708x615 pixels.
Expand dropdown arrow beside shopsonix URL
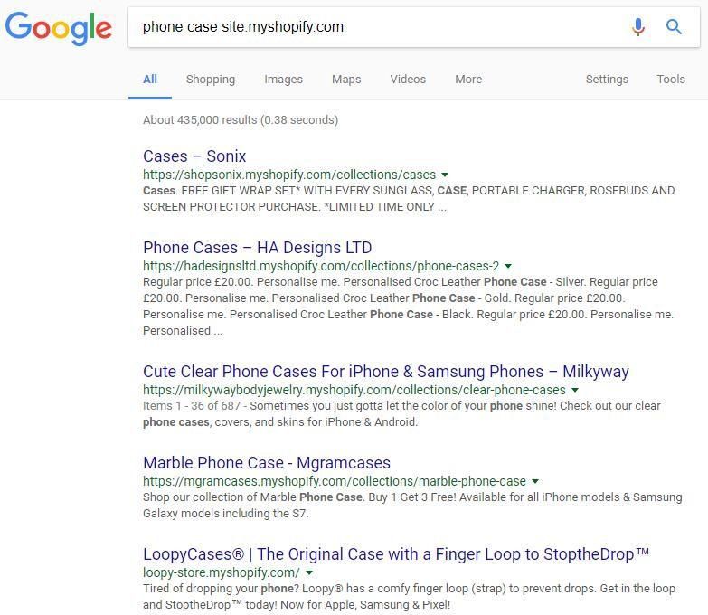(x=445, y=175)
